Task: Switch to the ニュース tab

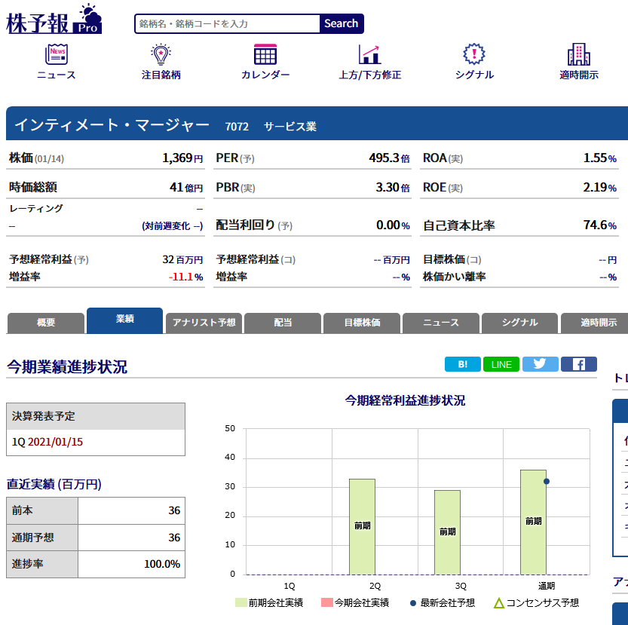Action: pos(440,323)
